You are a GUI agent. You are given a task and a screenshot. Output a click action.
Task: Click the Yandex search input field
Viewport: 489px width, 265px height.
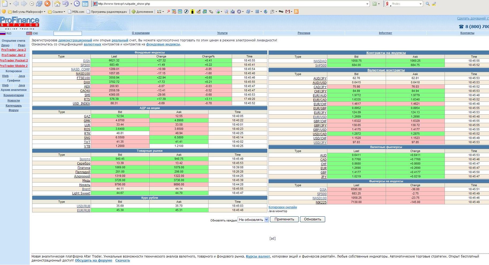[404, 4]
